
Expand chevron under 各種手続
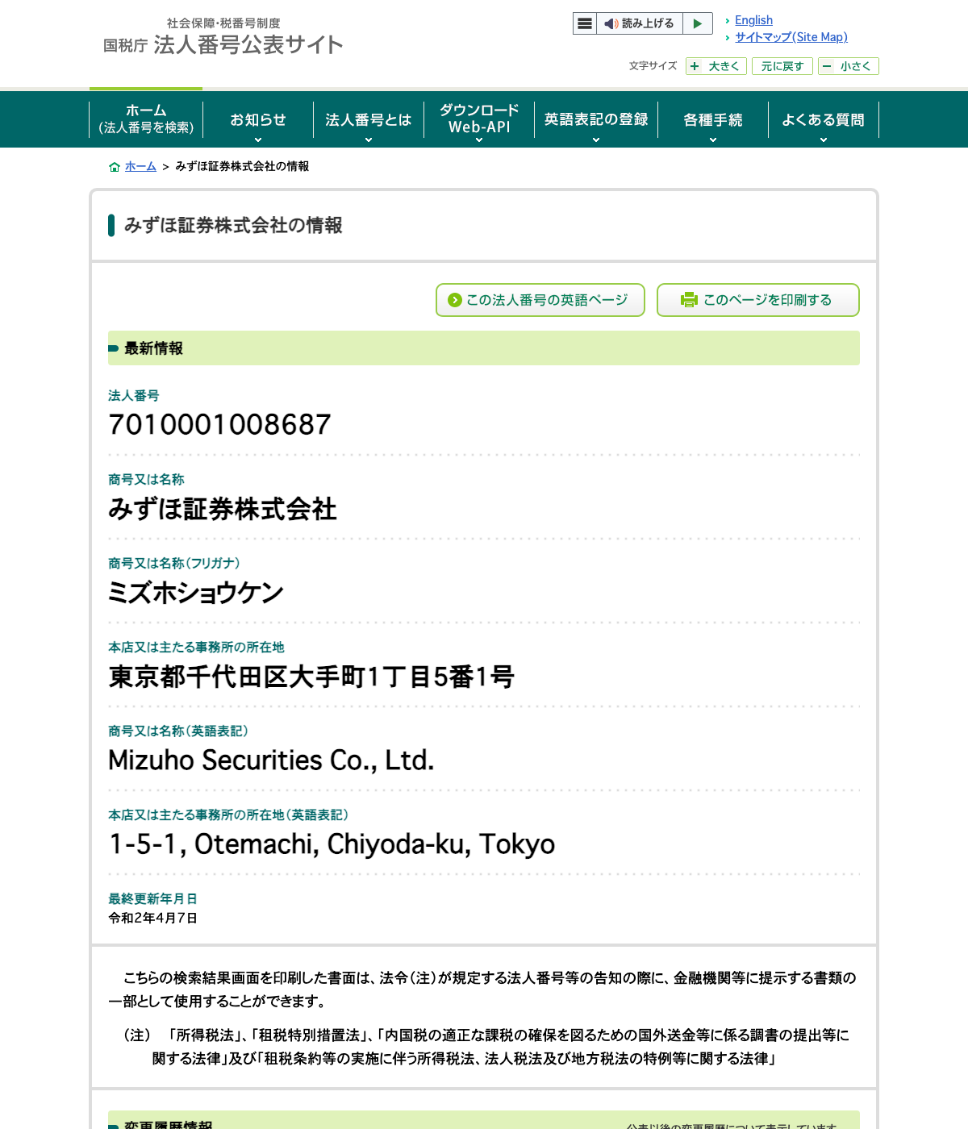point(713,140)
